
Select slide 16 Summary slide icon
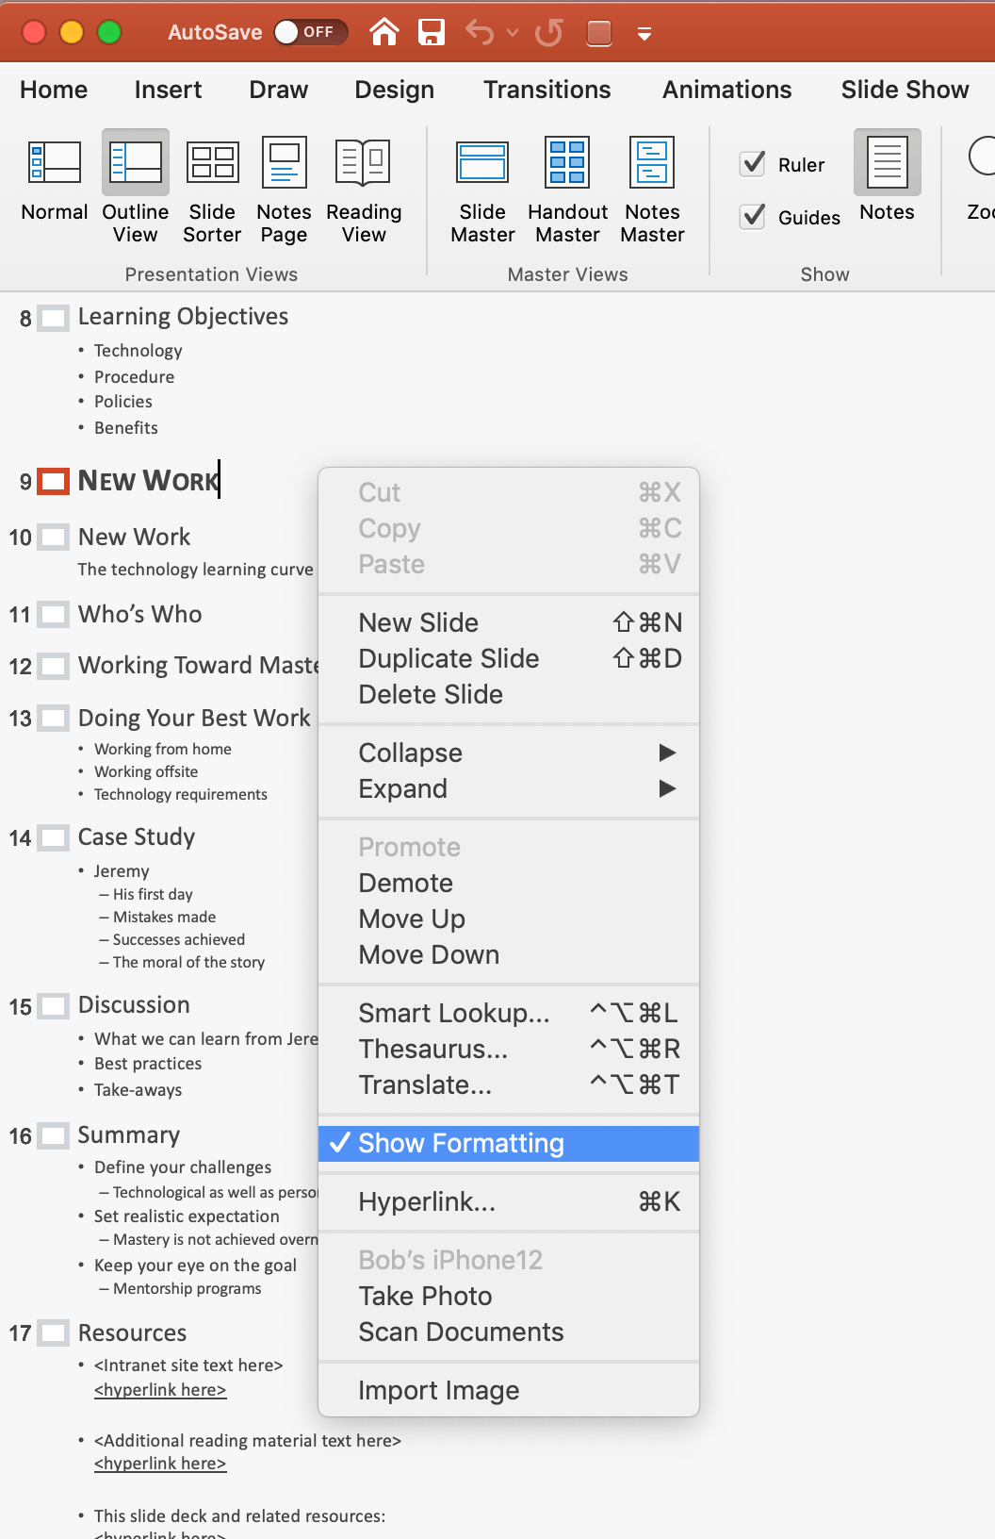pyautogui.click(x=54, y=1135)
